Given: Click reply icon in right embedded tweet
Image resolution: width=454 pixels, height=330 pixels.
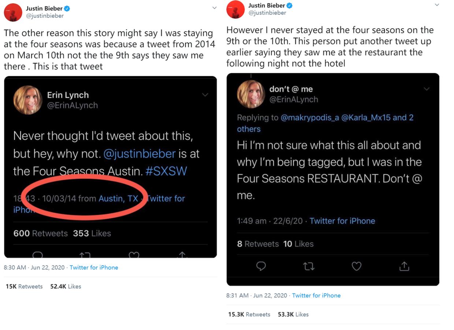Looking at the screenshot, I should point(261,266).
